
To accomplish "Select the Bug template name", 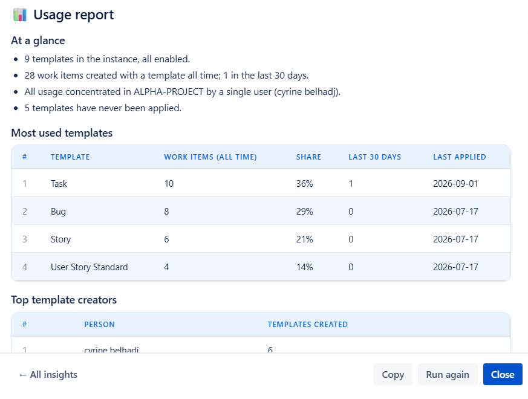I will pyautogui.click(x=58, y=212).
